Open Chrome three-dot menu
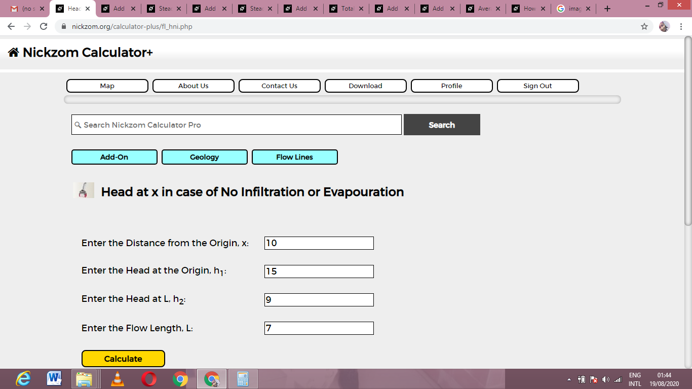Image resolution: width=692 pixels, height=389 pixels. point(681,26)
